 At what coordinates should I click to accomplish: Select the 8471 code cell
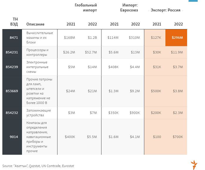point(12,38)
